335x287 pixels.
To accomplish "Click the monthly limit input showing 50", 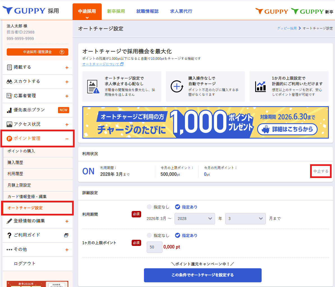I will point(154,247).
